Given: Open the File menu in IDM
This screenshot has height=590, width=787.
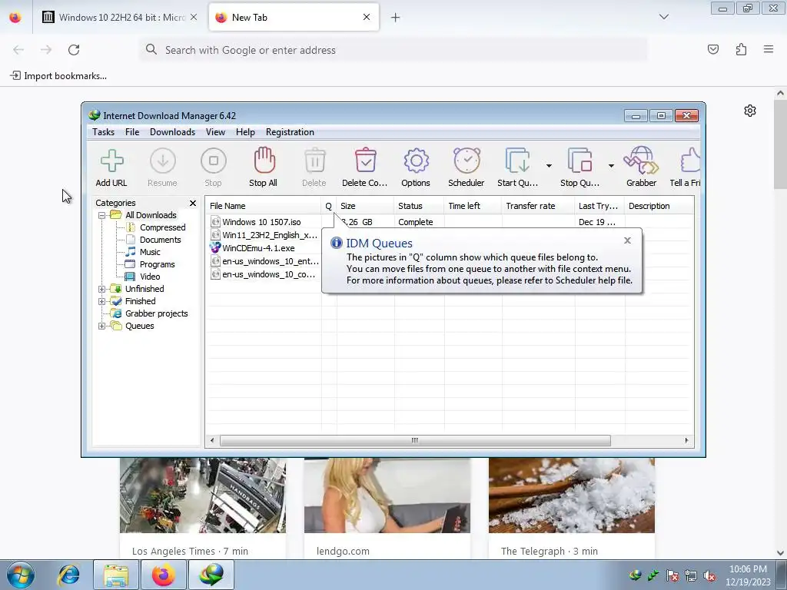Looking at the screenshot, I should [x=132, y=132].
